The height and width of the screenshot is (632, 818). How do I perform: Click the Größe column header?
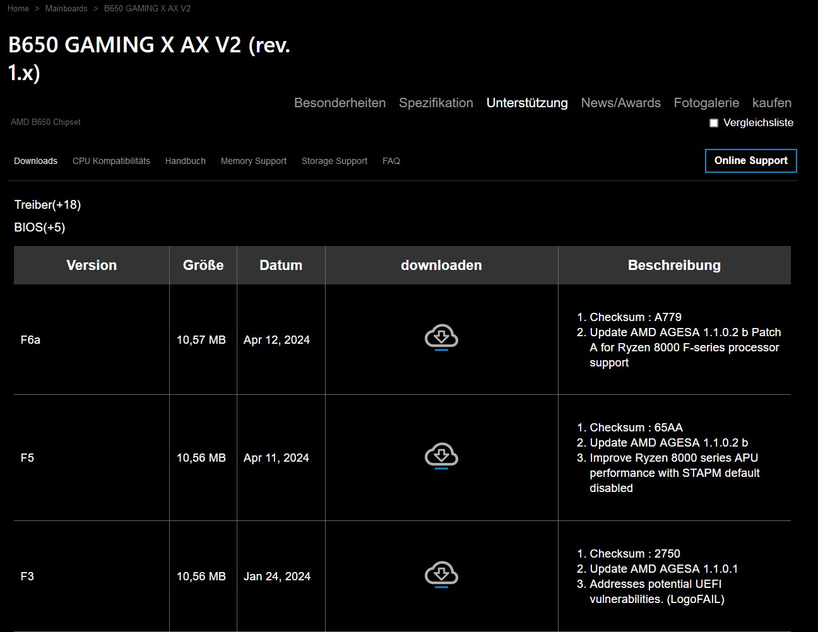[203, 265]
